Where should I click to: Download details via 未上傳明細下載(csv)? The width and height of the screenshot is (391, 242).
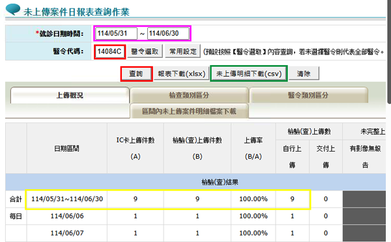(x=249, y=74)
